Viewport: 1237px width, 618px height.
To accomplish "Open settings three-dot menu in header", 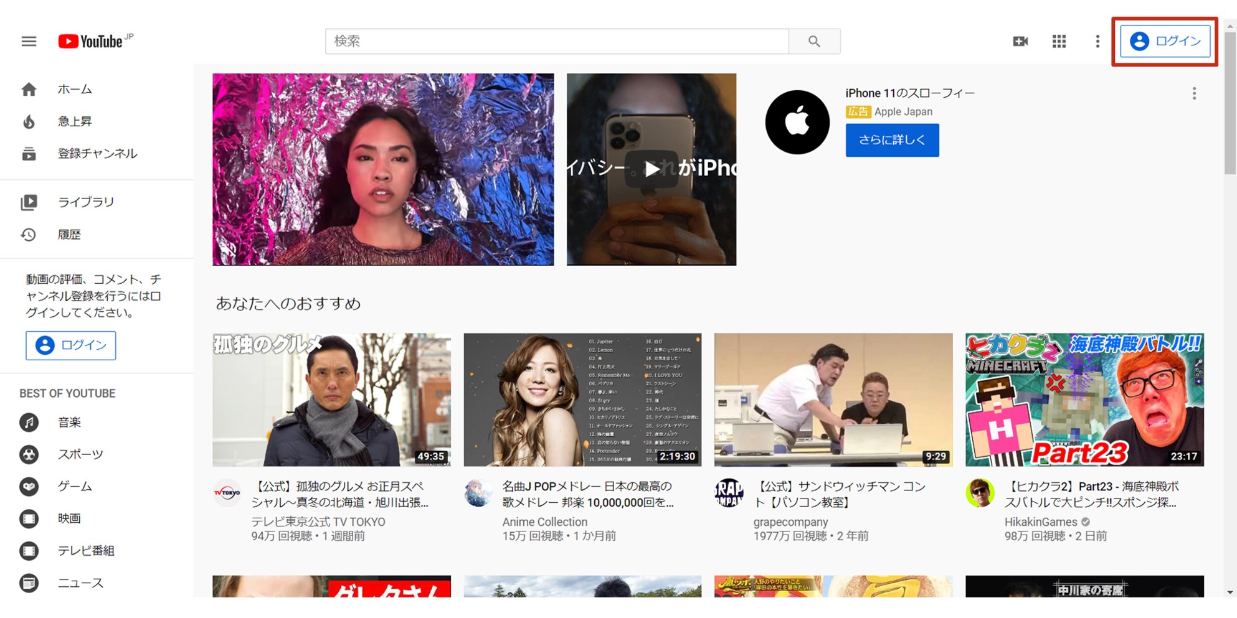I will [x=1097, y=41].
